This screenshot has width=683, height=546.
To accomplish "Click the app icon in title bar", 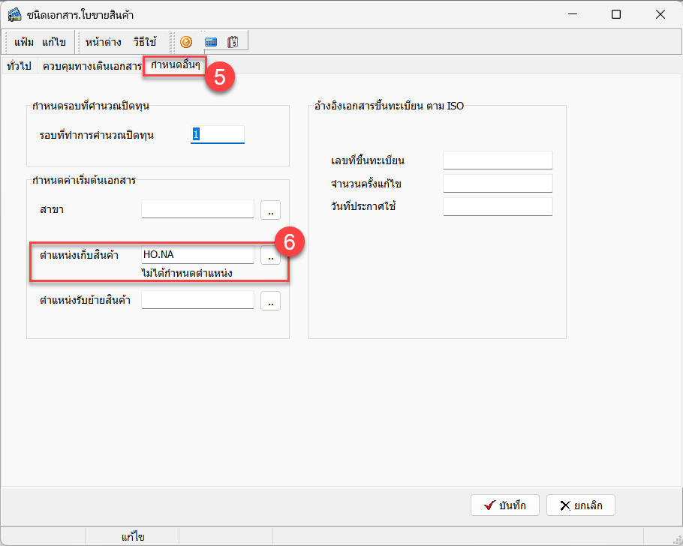I will [x=14, y=15].
